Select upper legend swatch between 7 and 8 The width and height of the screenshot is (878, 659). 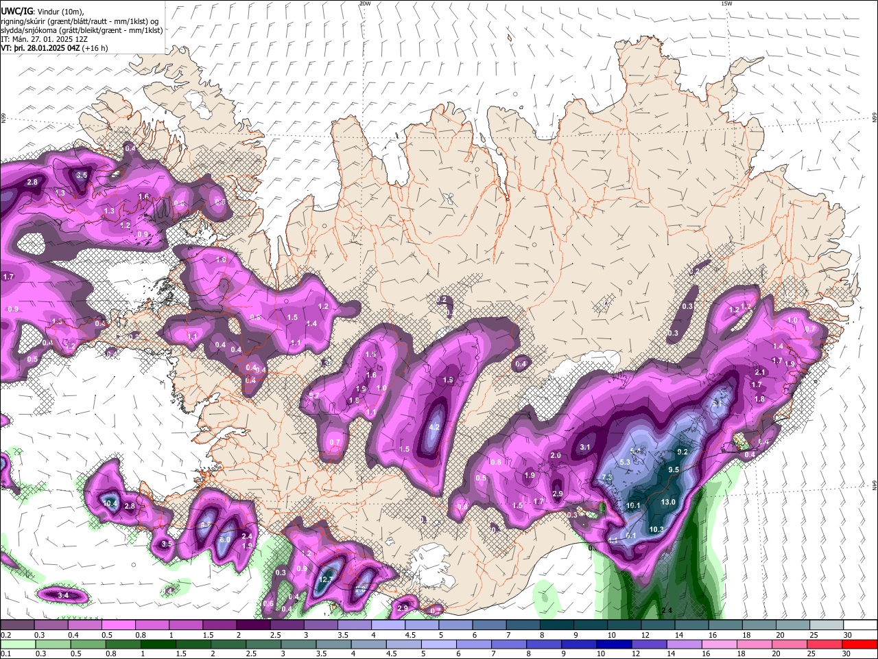tap(523, 625)
